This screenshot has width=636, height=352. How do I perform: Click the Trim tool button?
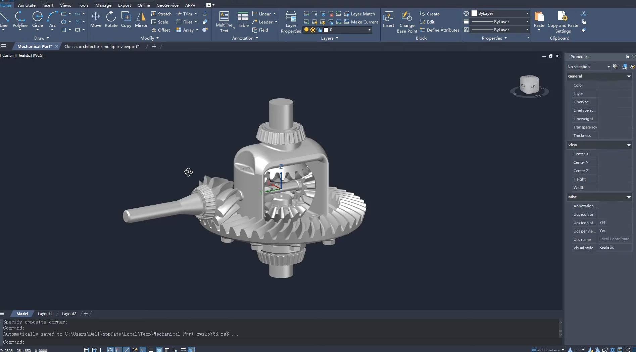pyautogui.click(x=184, y=14)
